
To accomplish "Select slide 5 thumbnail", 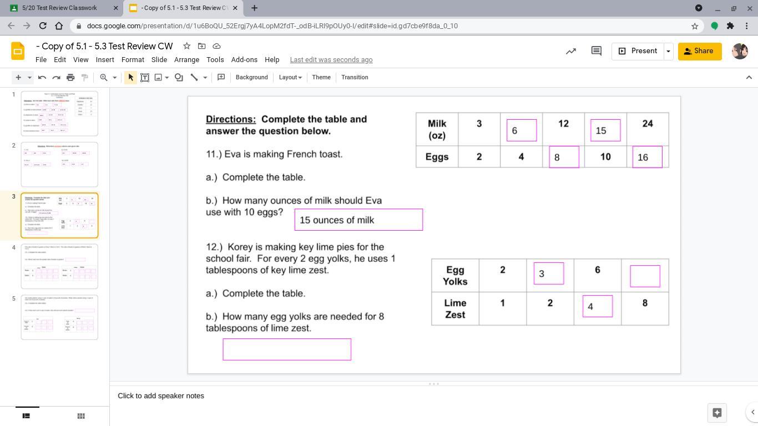I will point(59,317).
